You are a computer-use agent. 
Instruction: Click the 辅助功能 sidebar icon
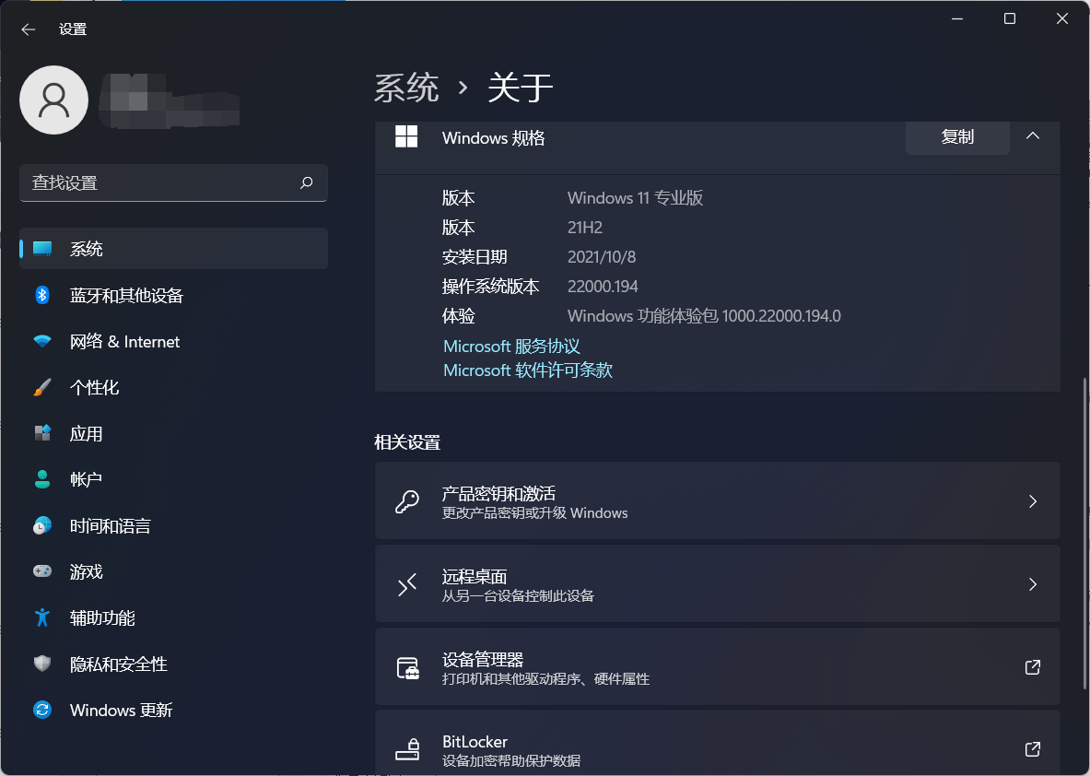[x=42, y=617]
